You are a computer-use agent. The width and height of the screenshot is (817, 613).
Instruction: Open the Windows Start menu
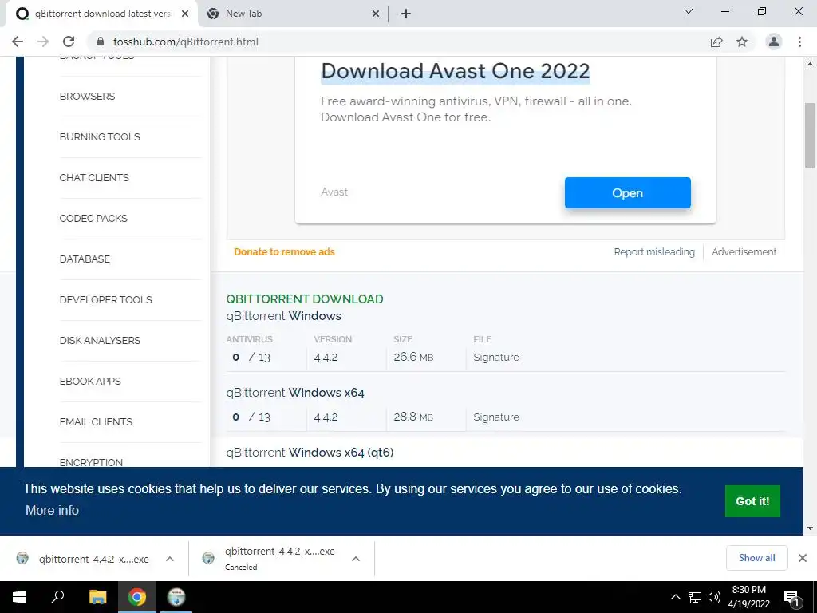(19, 597)
